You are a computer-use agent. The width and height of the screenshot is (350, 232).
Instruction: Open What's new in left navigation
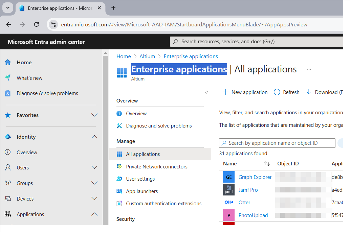[x=29, y=78]
